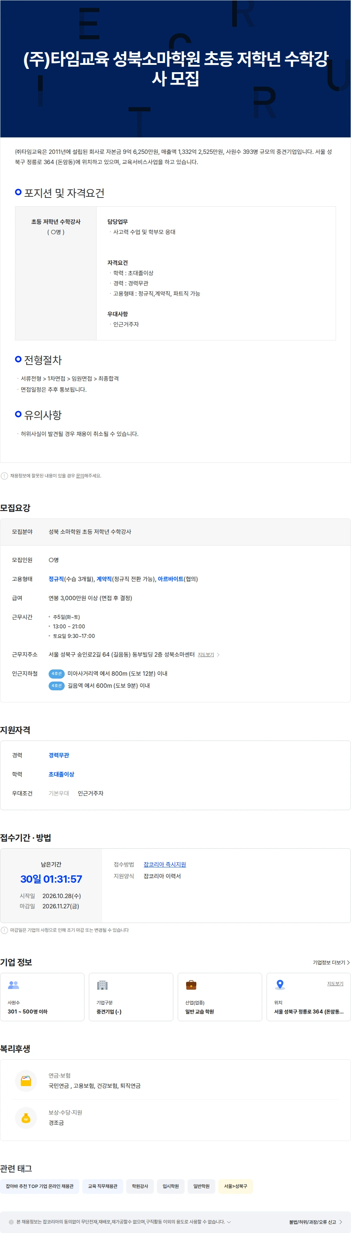The height and width of the screenshot is (1233, 351).
Task: Open 지도보기 in the 위치 card
Action: pos(335,983)
